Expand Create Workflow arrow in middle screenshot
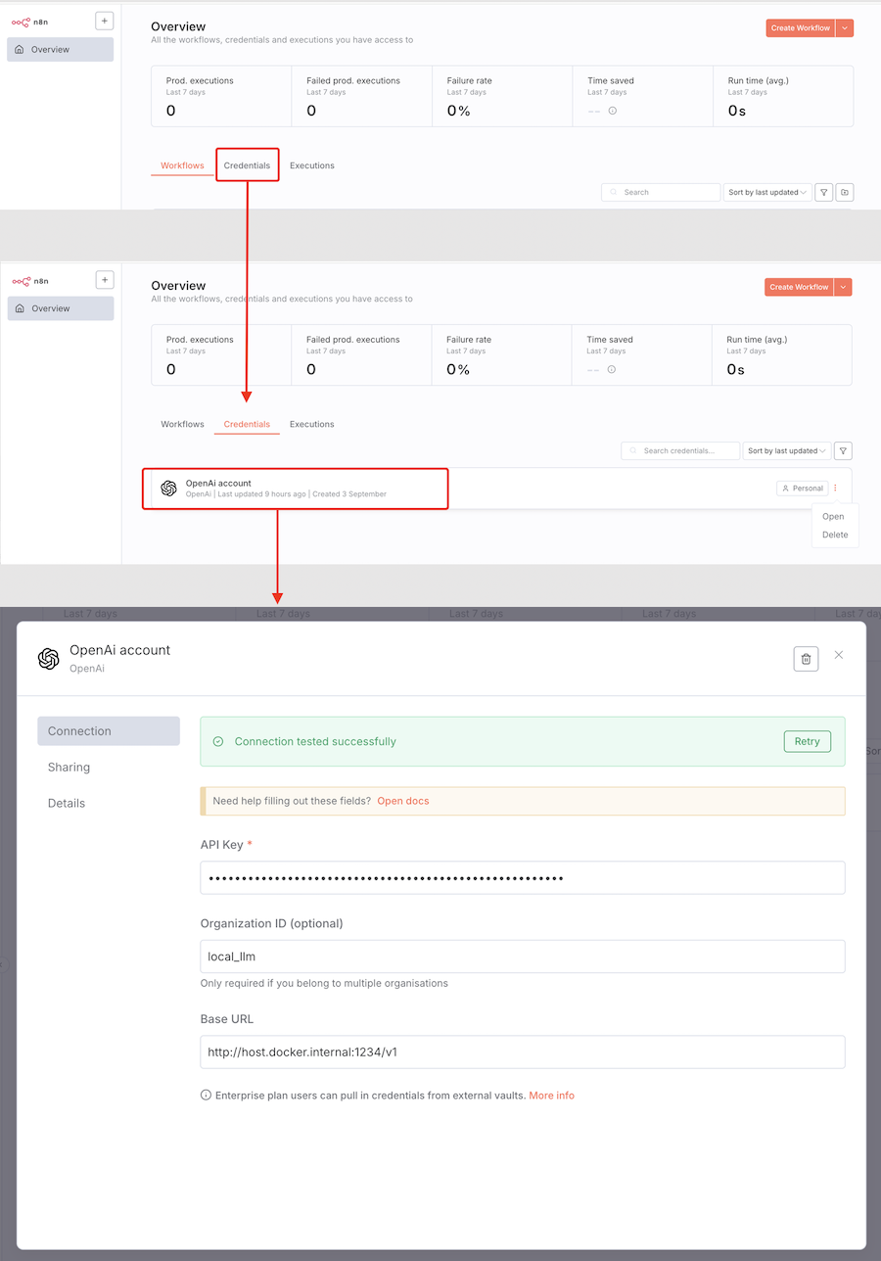Viewport: 881px width, 1261px height. (x=844, y=287)
